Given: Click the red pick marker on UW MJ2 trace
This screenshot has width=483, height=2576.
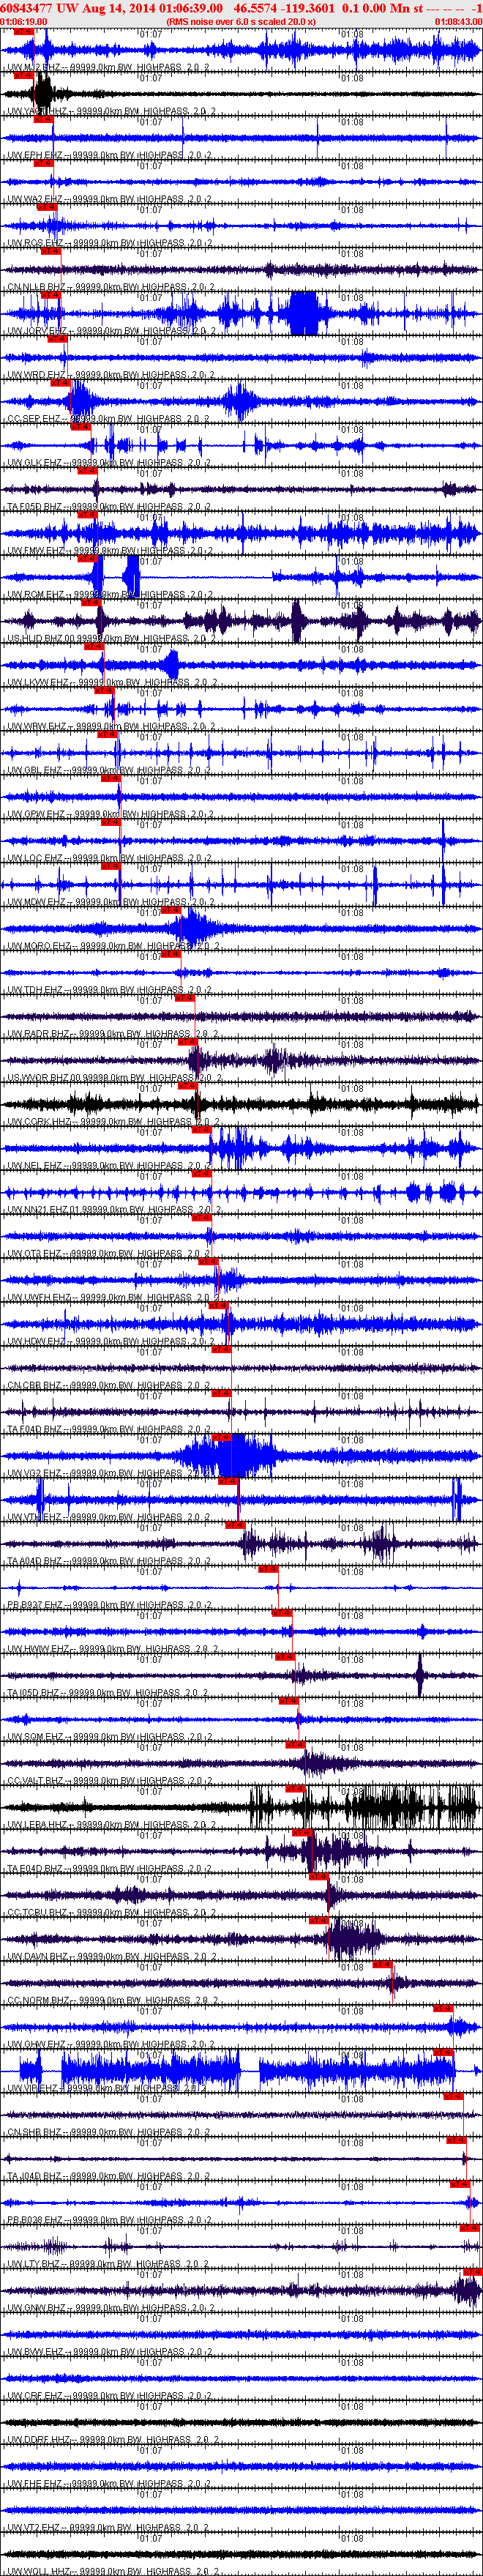Looking at the screenshot, I should pos(23,32).
